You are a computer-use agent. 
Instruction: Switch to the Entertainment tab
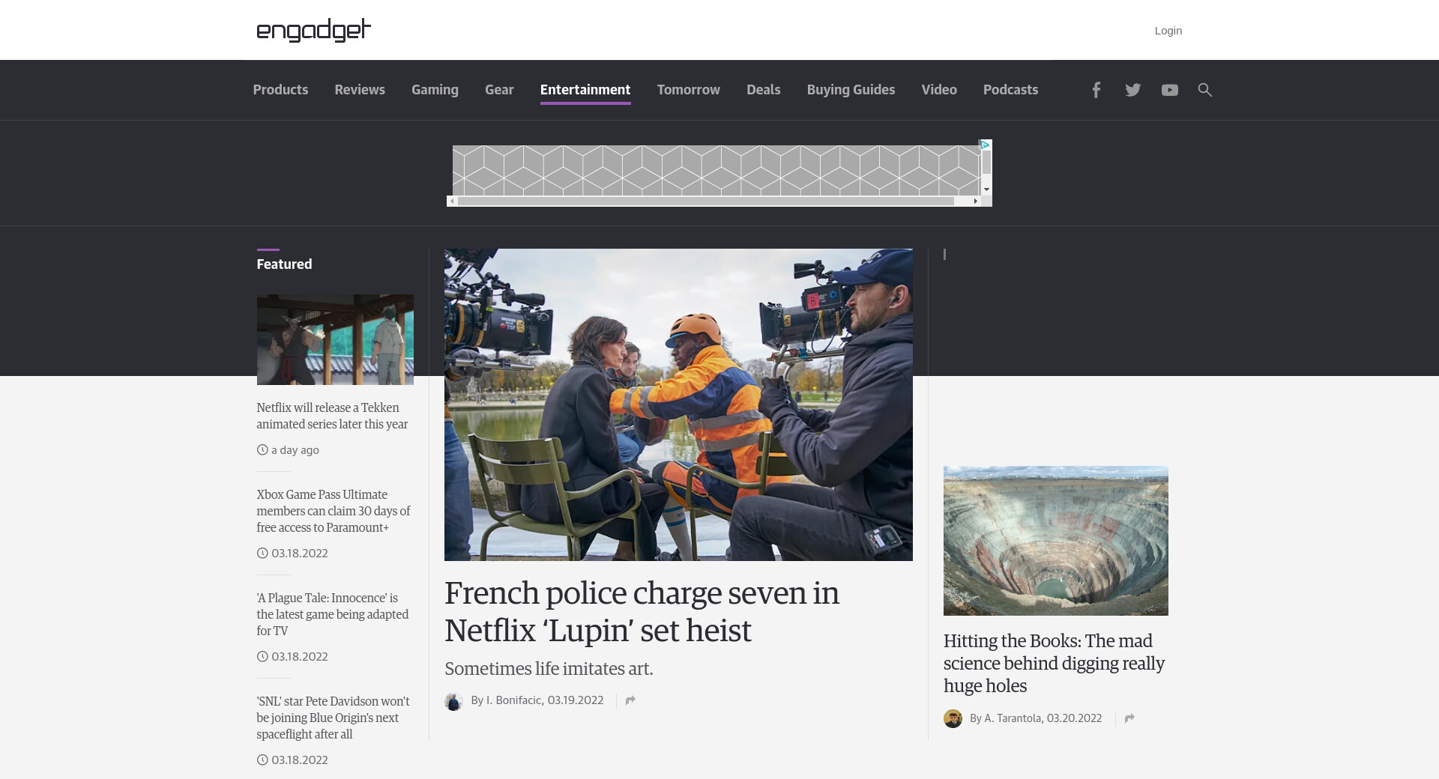[585, 90]
